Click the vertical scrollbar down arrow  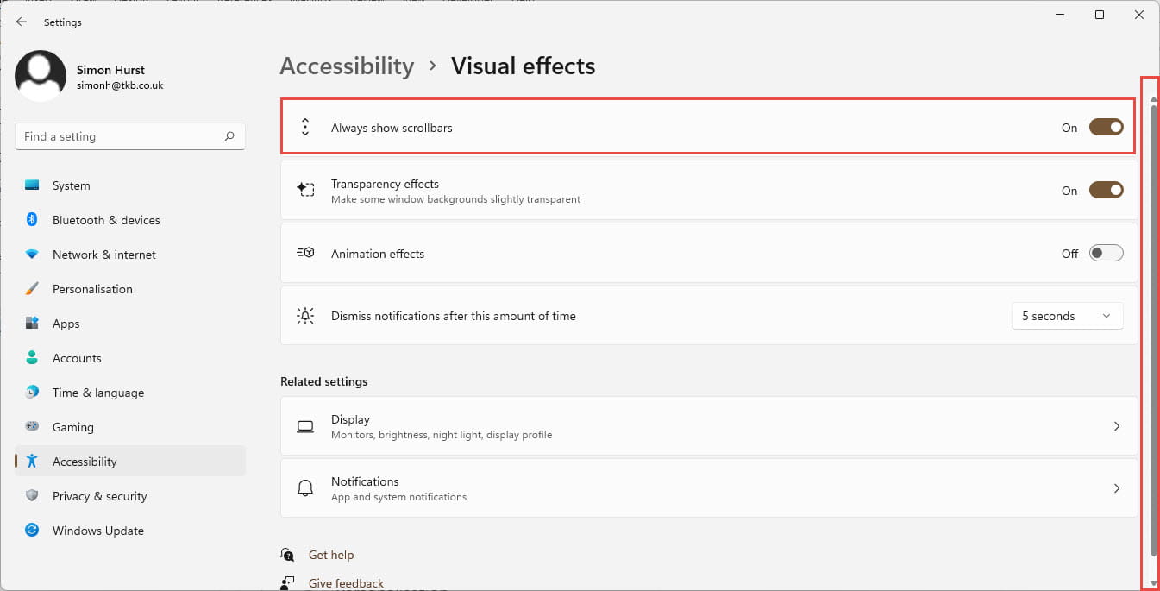pos(1154,583)
